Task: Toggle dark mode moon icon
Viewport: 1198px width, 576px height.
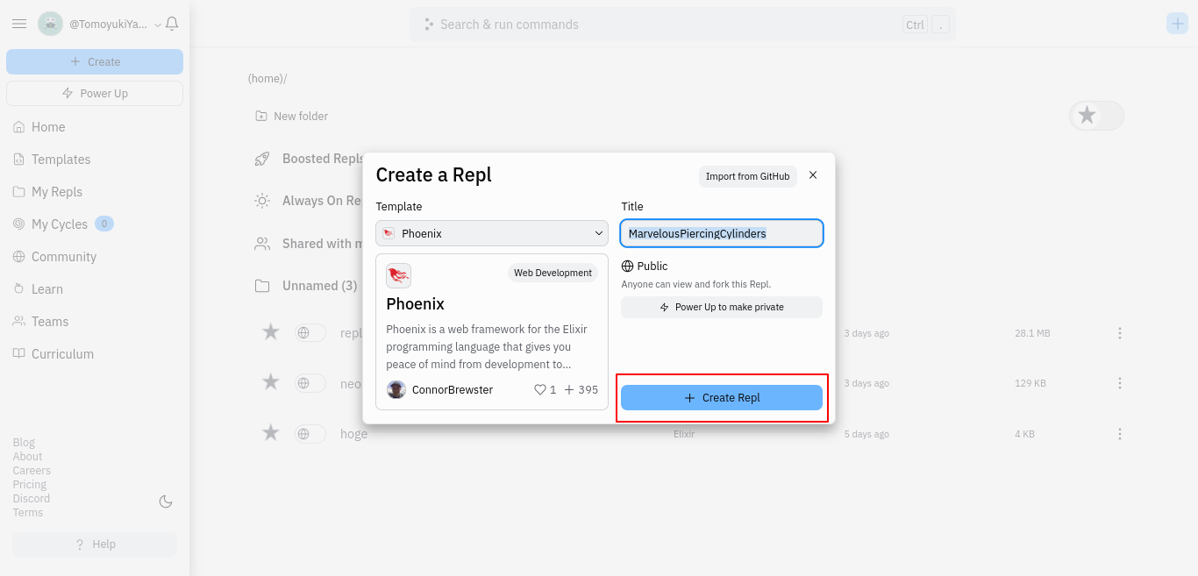Action: coord(166,501)
